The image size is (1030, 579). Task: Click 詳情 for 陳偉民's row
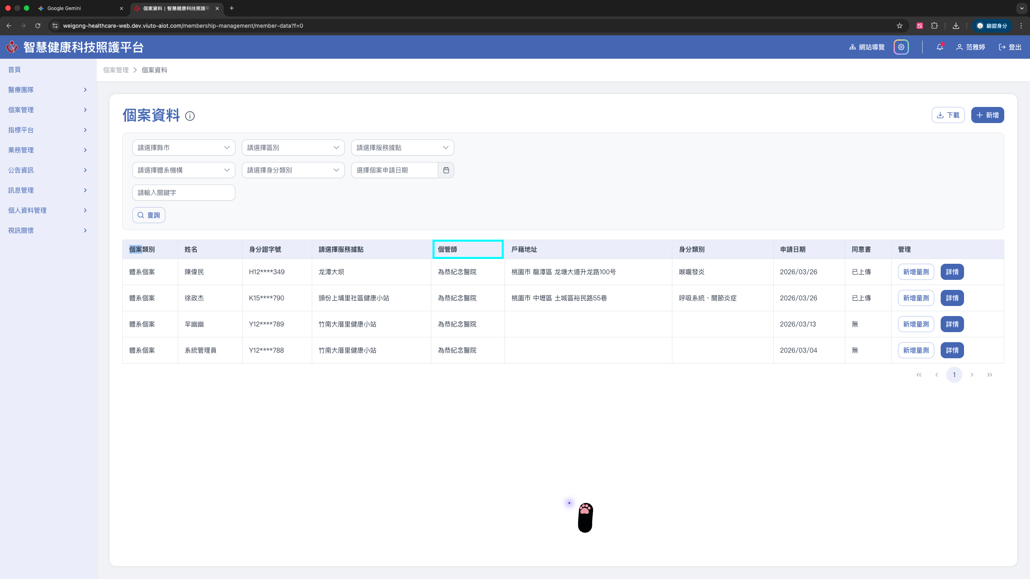(952, 272)
